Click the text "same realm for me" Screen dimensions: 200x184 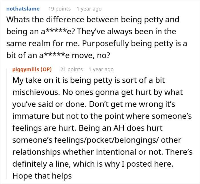pos(36,44)
